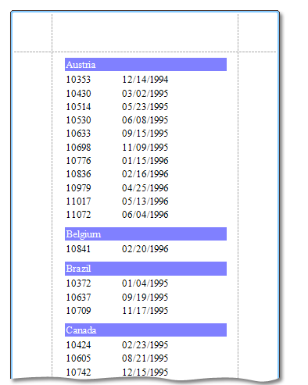This screenshot has height=385, width=308.
Task: Click order ID 10709
Action: (78, 311)
